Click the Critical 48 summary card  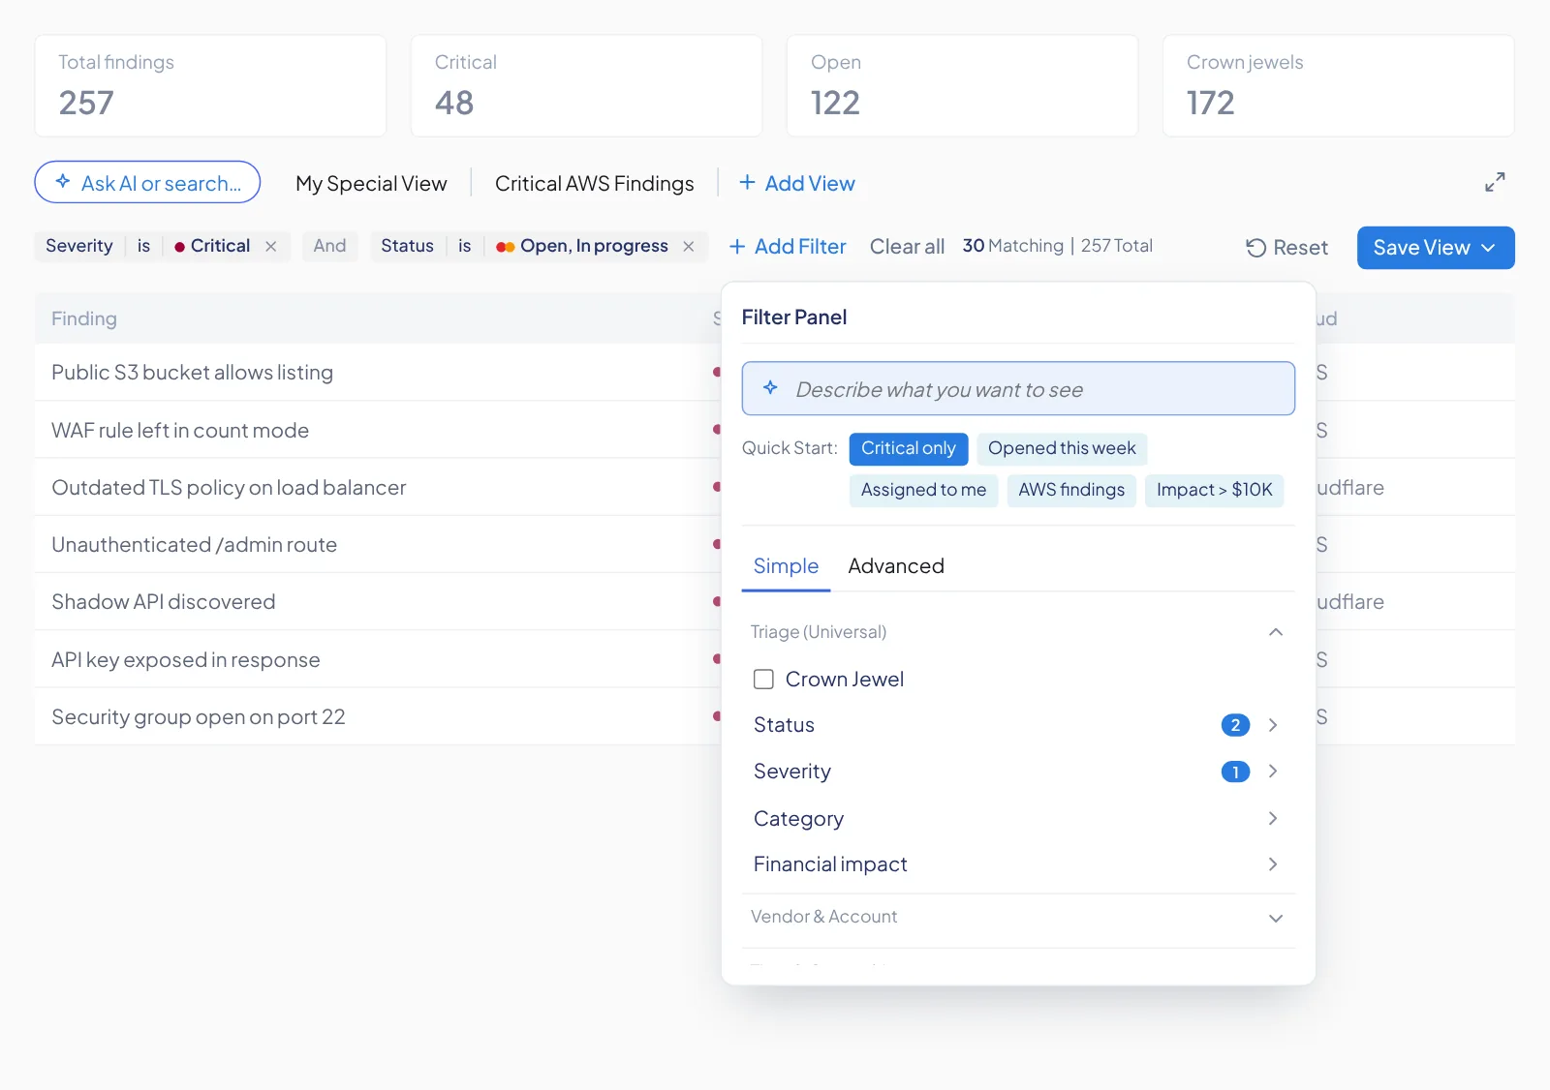point(586,85)
